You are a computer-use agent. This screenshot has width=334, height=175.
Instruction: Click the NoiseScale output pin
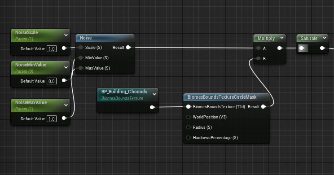64,48
